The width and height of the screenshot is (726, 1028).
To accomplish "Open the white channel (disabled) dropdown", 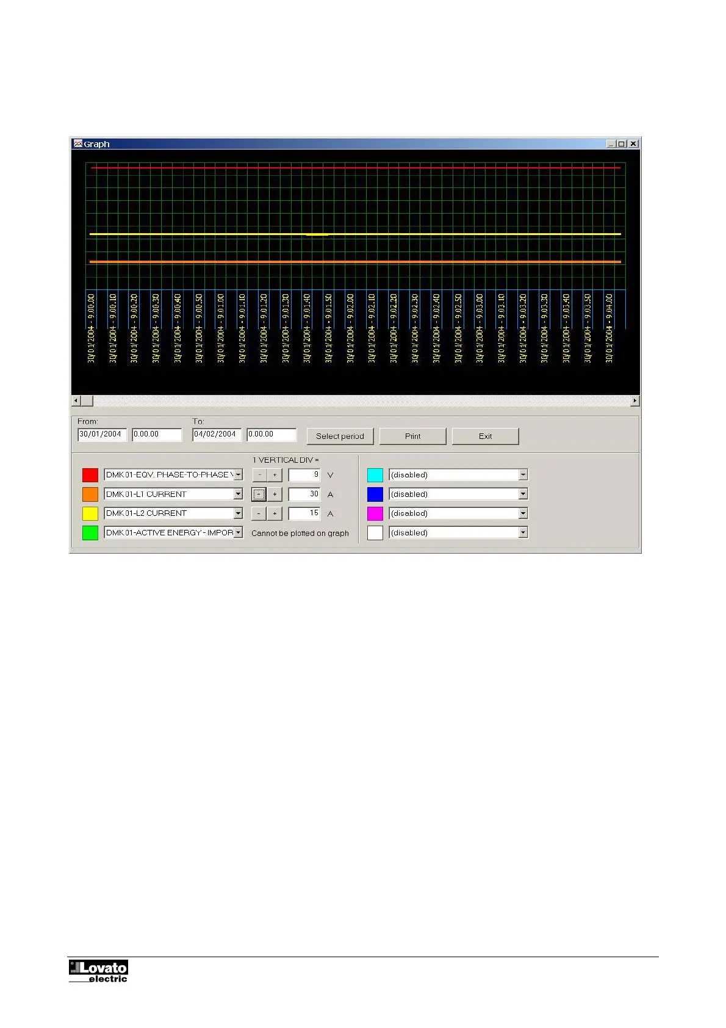I will pos(523,533).
